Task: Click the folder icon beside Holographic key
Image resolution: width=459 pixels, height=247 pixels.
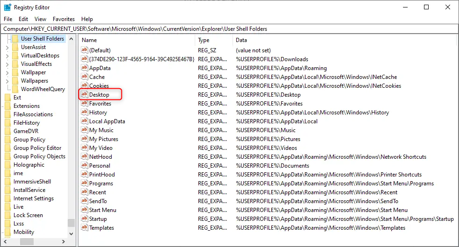Action: [8, 165]
